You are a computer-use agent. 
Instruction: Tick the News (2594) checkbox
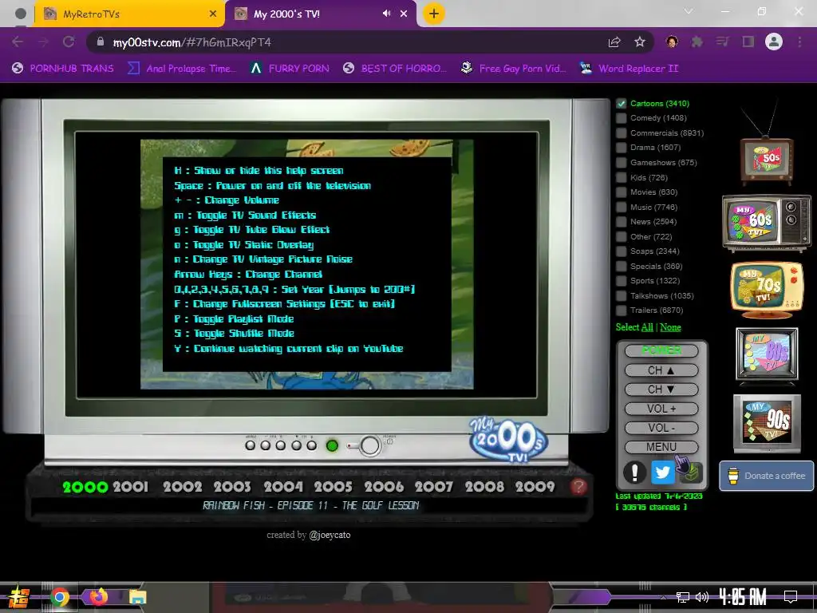coord(621,222)
